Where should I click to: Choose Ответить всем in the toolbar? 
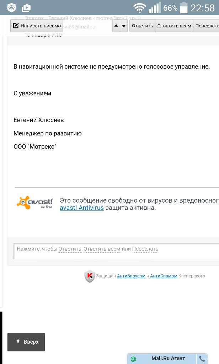pyautogui.click(x=174, y=26)
